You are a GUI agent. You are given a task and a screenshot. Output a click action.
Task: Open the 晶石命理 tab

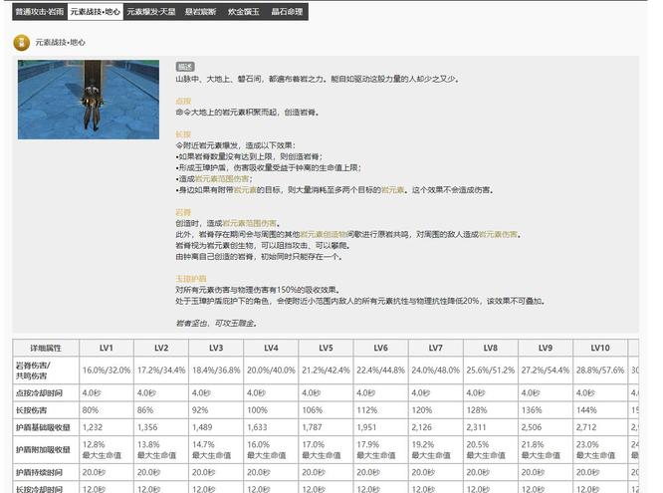coord(287,11)
